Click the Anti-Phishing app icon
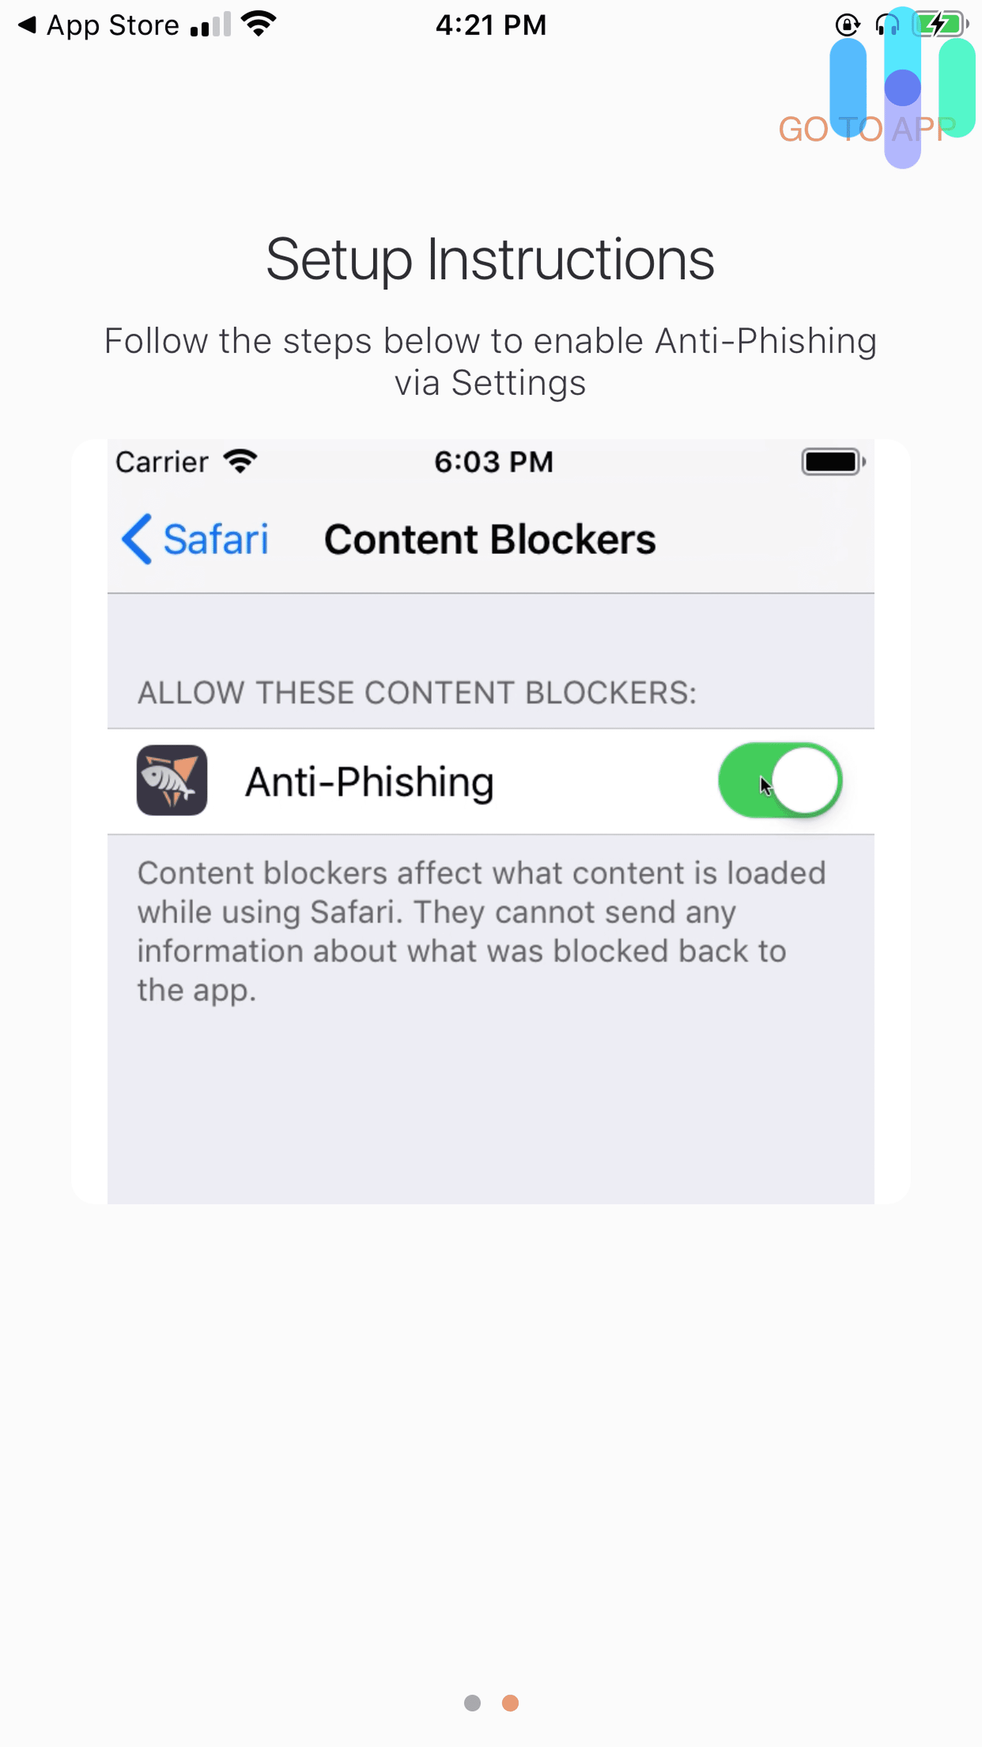This screenshot has width=982, height=1747. click(171, 780)
